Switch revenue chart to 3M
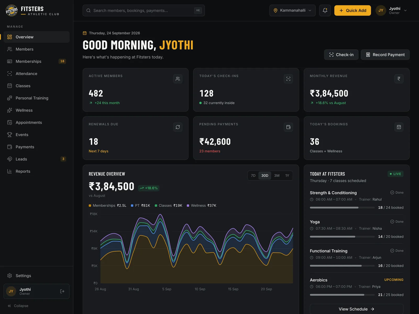This screenshot has height=314, width=419. (277, 176)
